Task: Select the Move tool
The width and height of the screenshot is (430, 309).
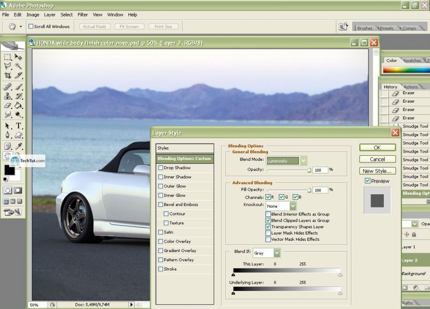Action: [x=18, y=57]
